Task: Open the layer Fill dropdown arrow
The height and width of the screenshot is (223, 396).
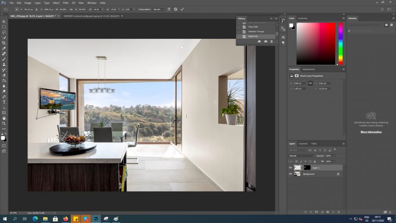Action: coord(334,161)
